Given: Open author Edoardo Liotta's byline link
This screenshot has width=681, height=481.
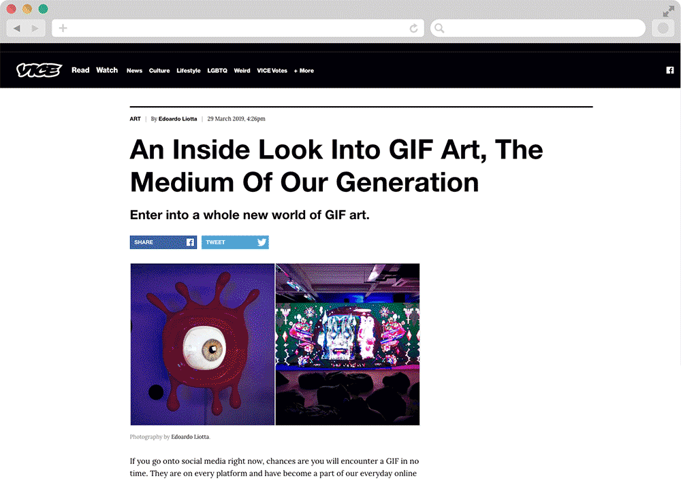Looking at the screenshot, I should pos(178,119).
